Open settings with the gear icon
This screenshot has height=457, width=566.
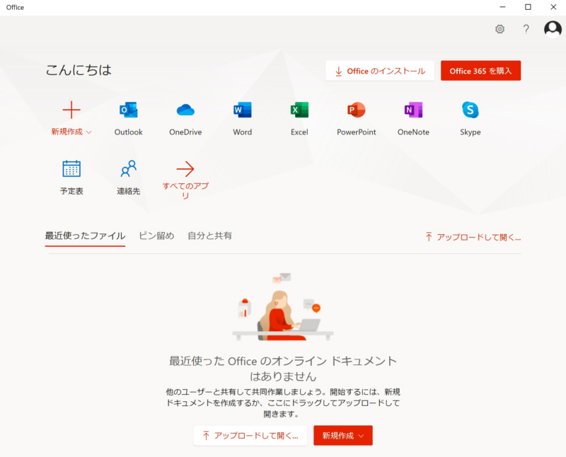pos(499,29)
